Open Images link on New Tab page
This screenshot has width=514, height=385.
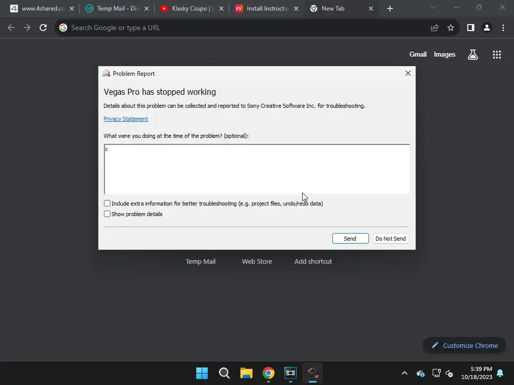pyautogui.click(x=445, y=54)
